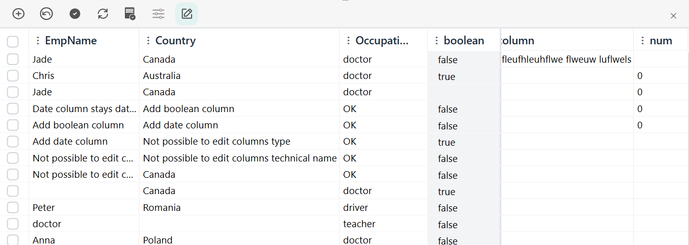Toggle the edit mode pencil icon
This screenshot has height=245, width=689.
(187, 14)
